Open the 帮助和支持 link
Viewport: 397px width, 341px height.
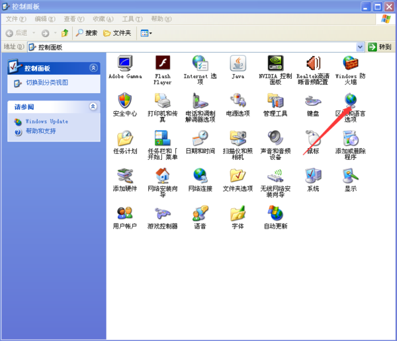pyautogui.click(x=40, y=132)
